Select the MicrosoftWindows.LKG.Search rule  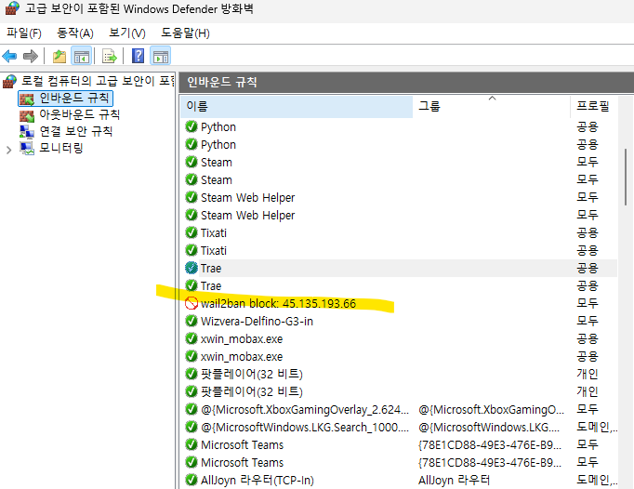[305, 427]
